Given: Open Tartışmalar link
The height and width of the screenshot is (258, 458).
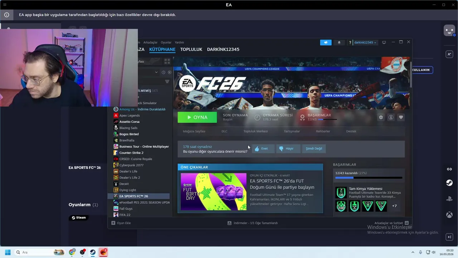Looking at the screenshot, I should coord(292,131).
